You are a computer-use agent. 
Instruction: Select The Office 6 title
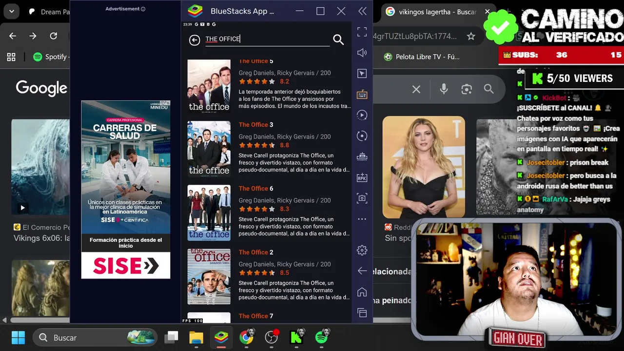click(256, 188)
